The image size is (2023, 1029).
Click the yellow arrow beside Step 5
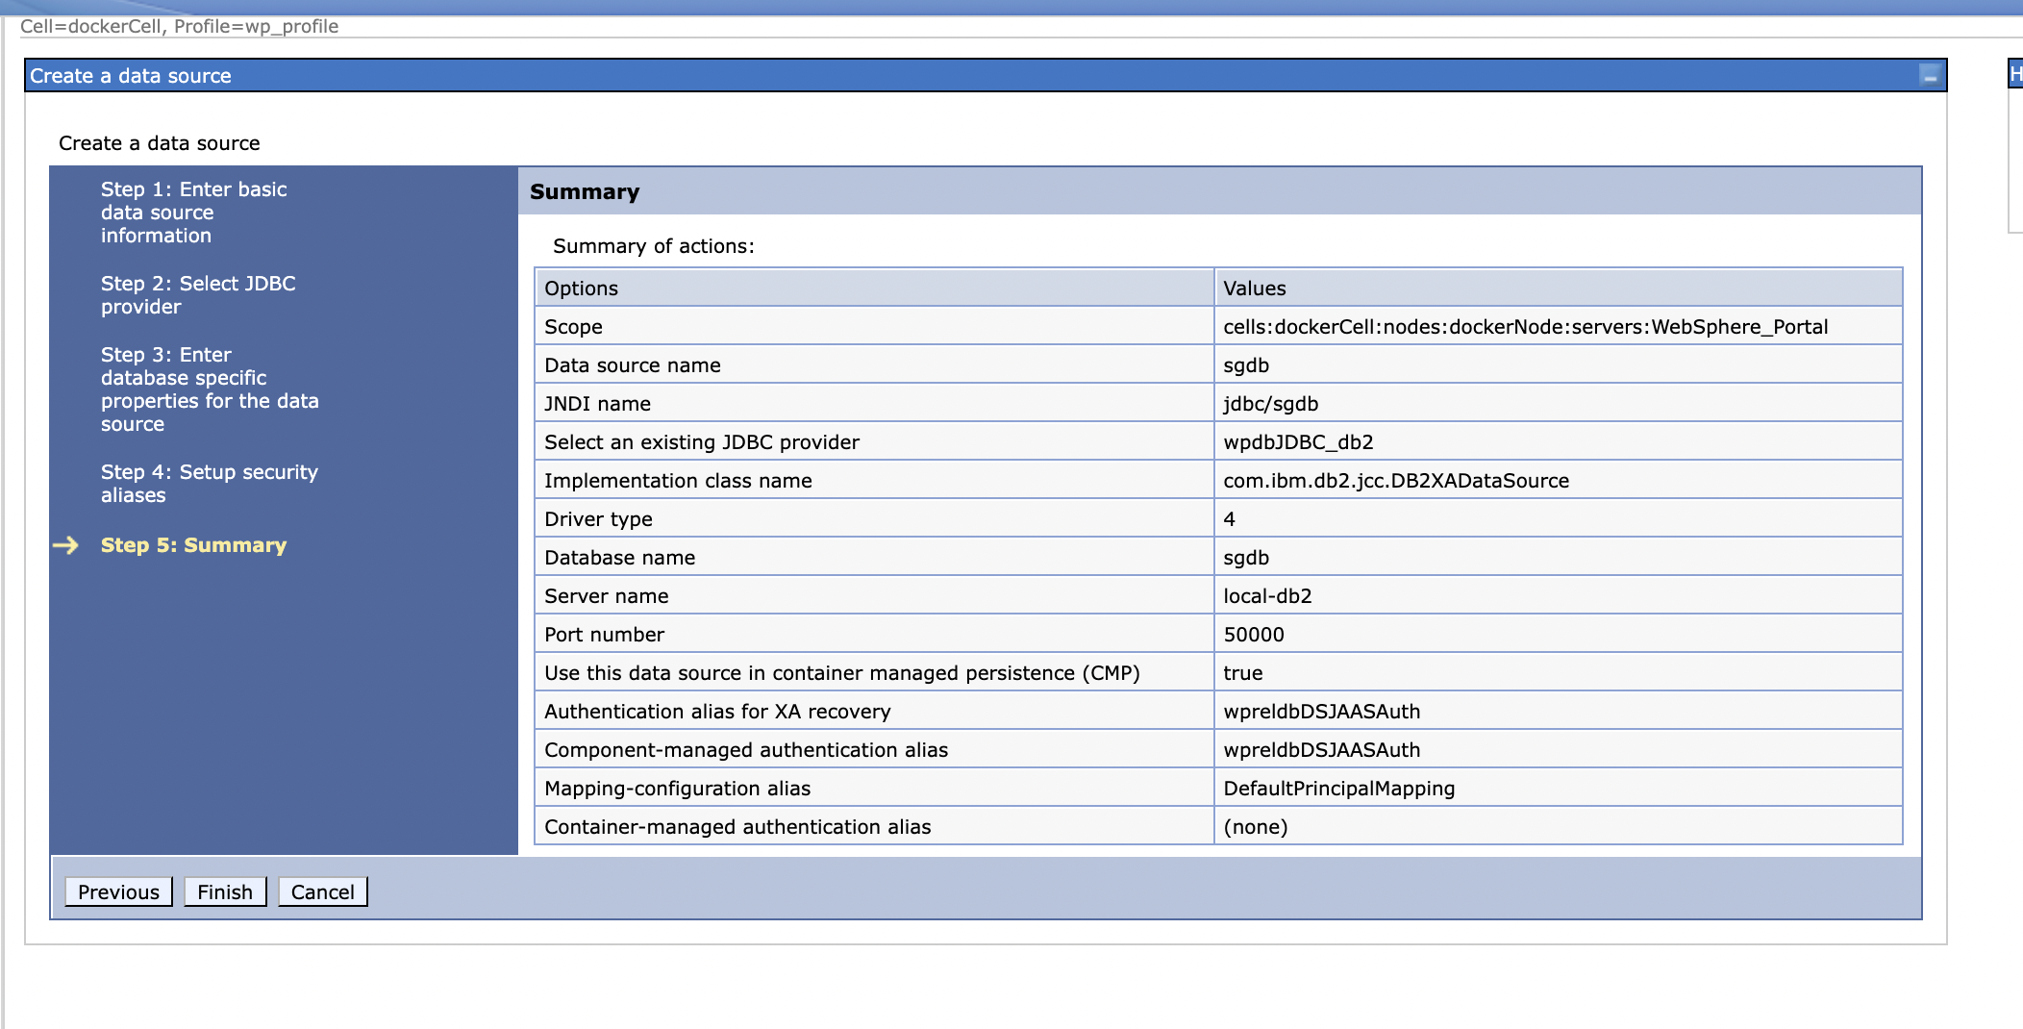(x=67, y=544)
